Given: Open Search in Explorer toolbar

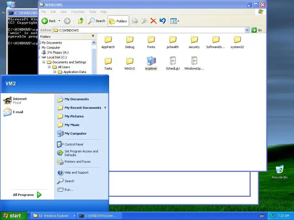Looking at the screenshot, I should click(x=97, y=21).
